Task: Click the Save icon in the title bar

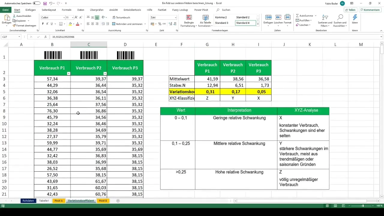Action: click(x=45, y=3)
